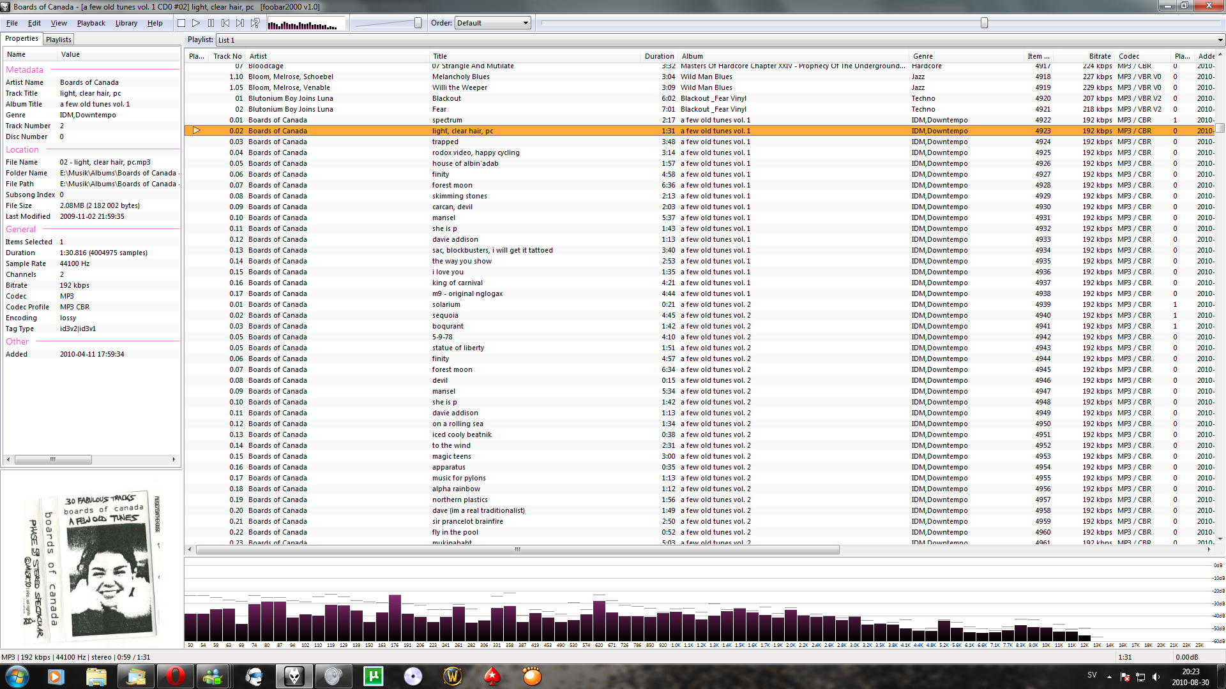Open Opera browser from taskbar
Image resolution: width=1226 pixels, height=689 pixels.
pyautogui.click(x=175, y=676)
